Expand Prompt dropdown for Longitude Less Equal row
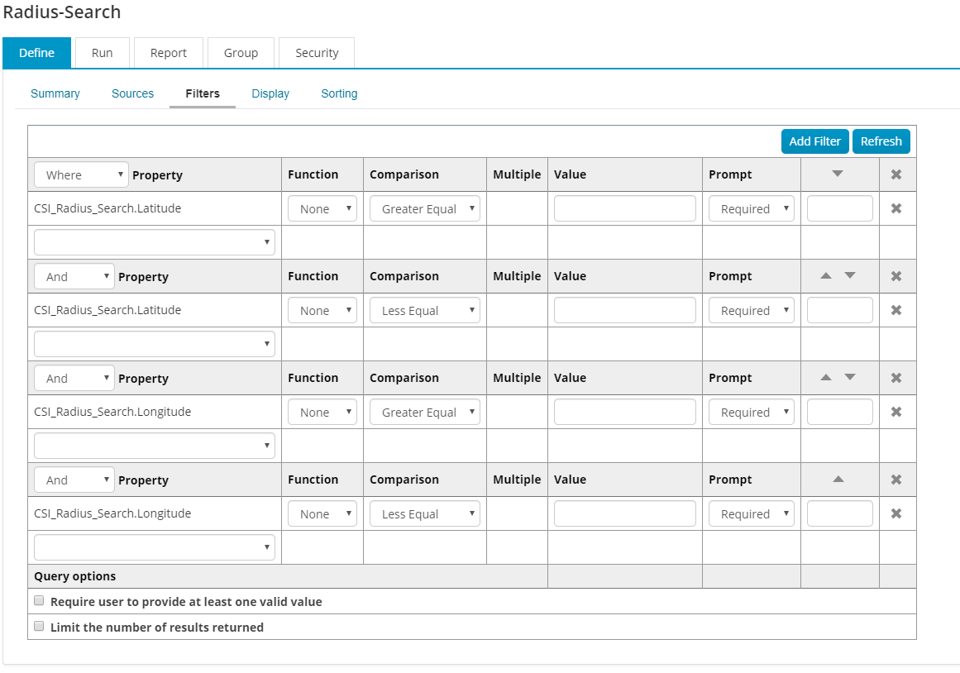Viewport: 960px width, 673px height. (751, 513)
